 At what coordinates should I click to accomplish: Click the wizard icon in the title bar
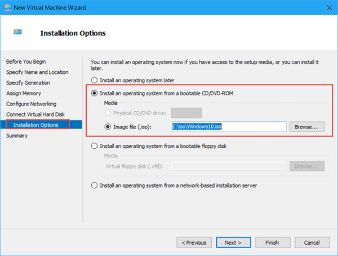[x=7, y=7]
